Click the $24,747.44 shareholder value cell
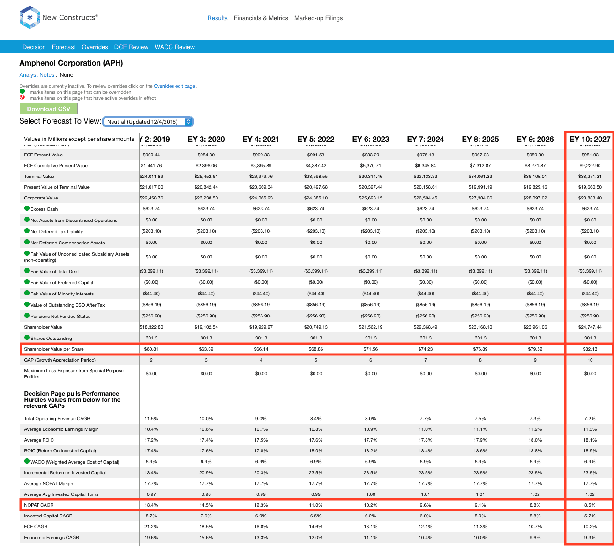614x546 pixels. [590, 327]
